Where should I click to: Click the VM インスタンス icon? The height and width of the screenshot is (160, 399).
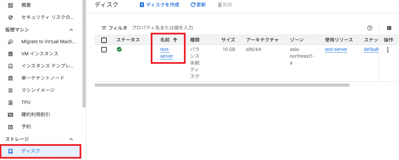pos(11,54)
